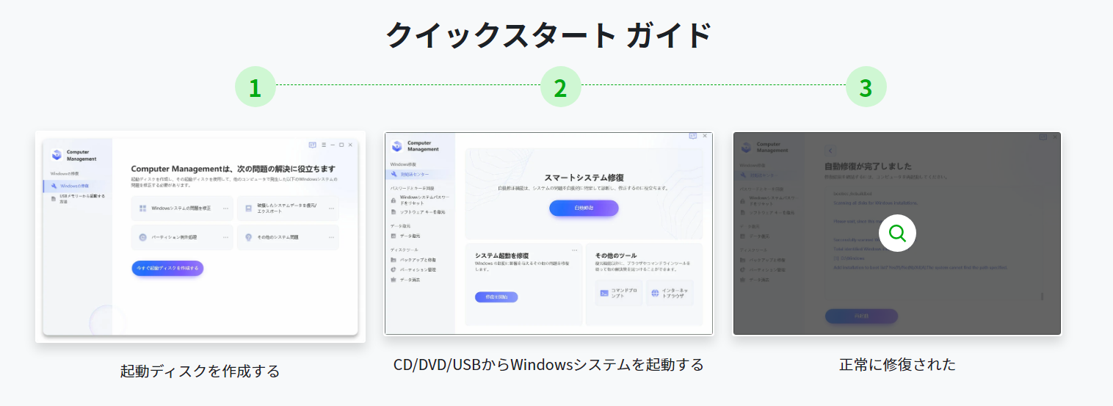The image size is (1113, 406).
Task: Open the ellipsis on Windowsシステムの問題を修正 card
Action: point(225,209)
